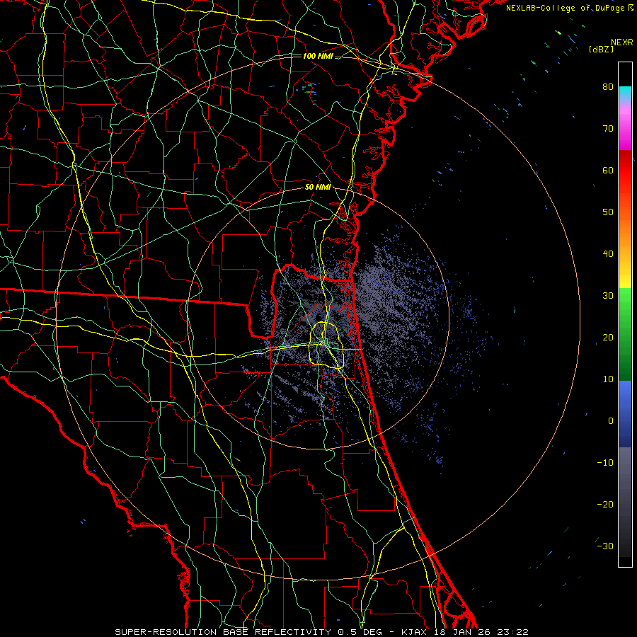Image resolution: width=637 pixels, height=637 pixels.
Task: Click the 40 dBZ label on the color scale
Action: (608, 254)
